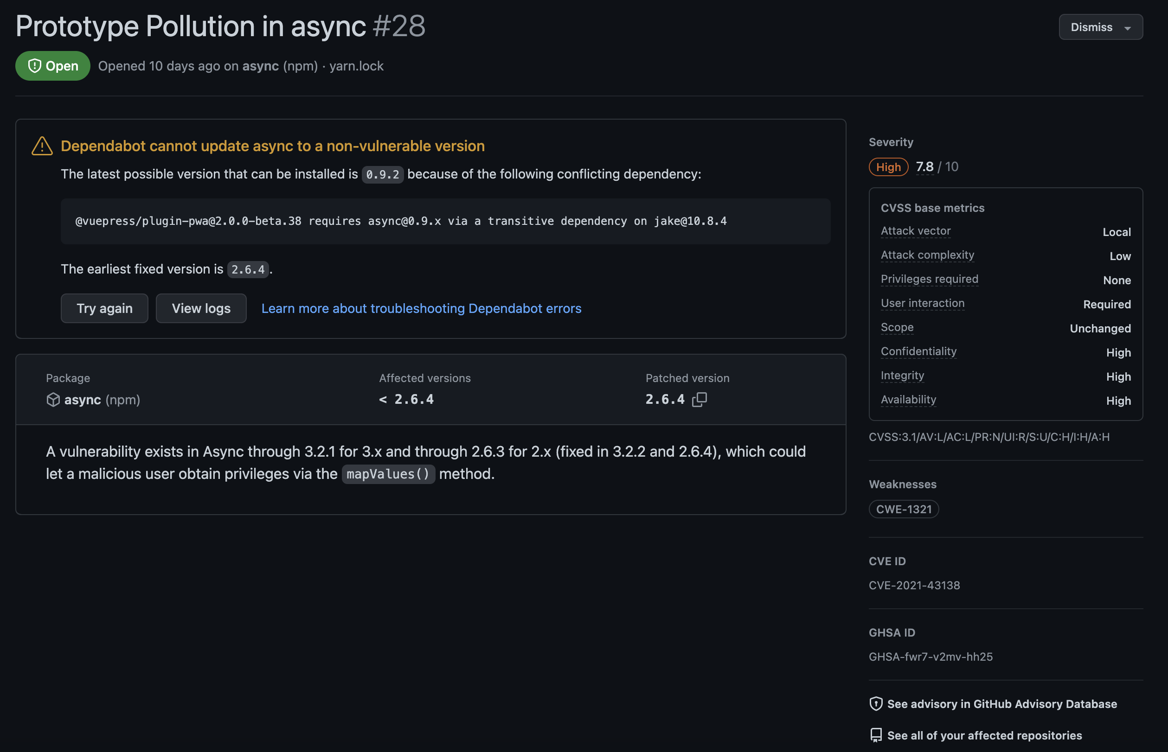Click the earliest fixed version 2.6.4 tag

248,269
